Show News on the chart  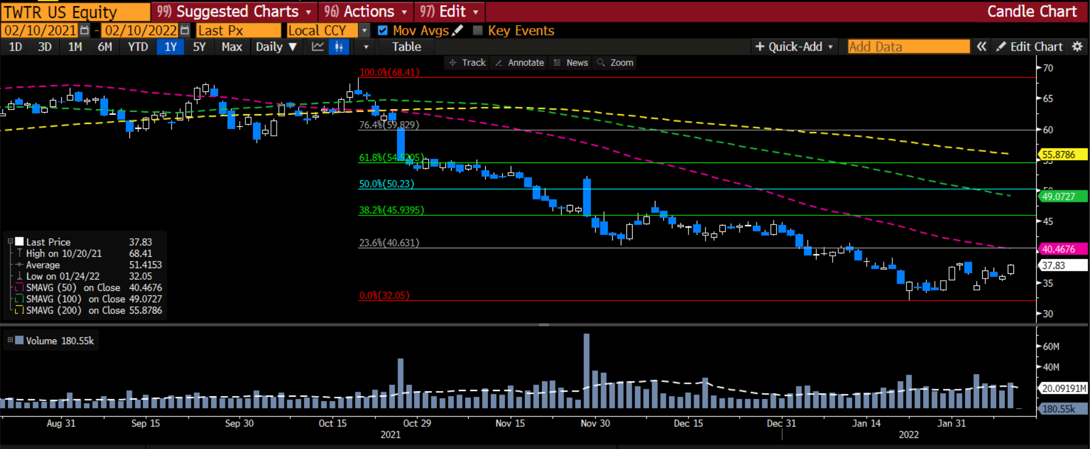571,63
